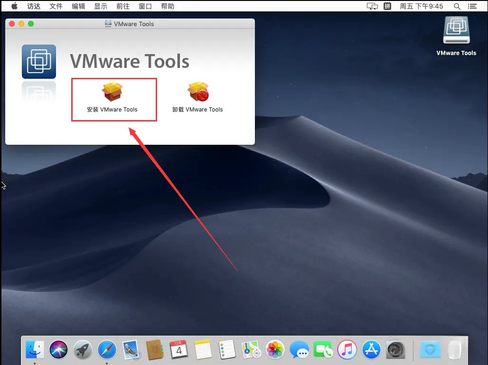Launch Siri from the dock
Viewport: 488px width, 365px height.
[58, 349]
